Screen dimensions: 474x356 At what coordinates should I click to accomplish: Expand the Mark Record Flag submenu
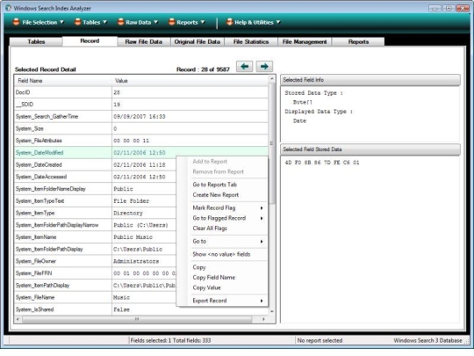(262, 208)
